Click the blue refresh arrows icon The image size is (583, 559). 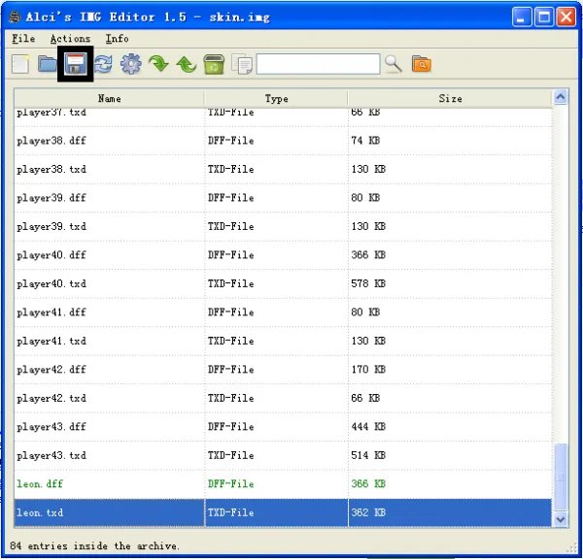[x=103, y=64]
